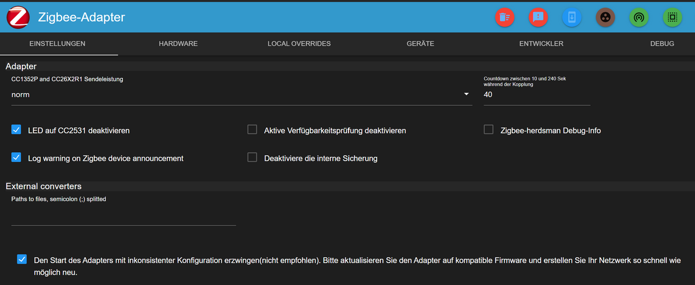695x285 pixels.
Task: Open the Local Overrides tab
Action: pos(299,44)
